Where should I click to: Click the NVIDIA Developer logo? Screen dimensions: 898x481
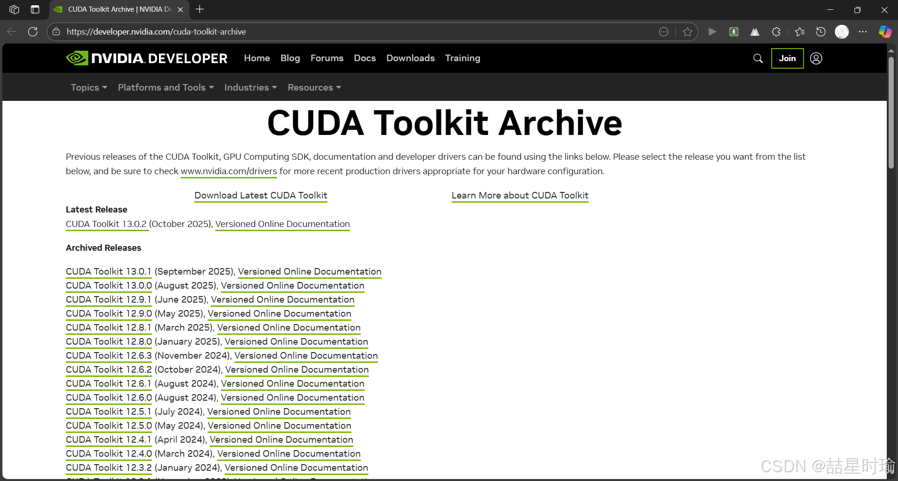146,58
